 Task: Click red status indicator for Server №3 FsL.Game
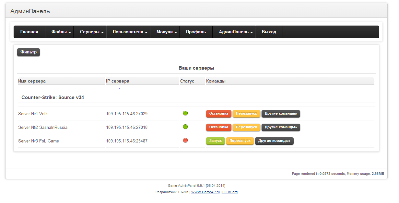pos(185,141)
